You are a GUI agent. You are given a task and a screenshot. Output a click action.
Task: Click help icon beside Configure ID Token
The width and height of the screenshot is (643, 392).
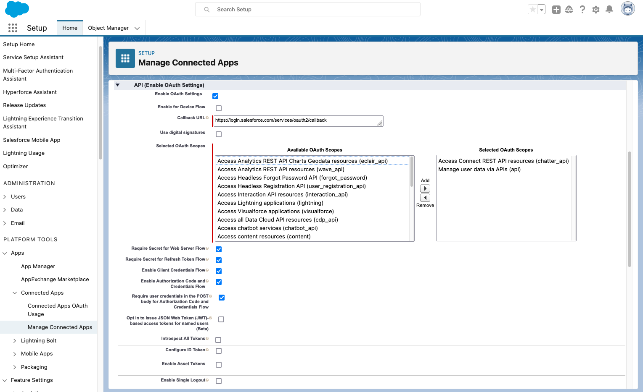coord(207,350)
